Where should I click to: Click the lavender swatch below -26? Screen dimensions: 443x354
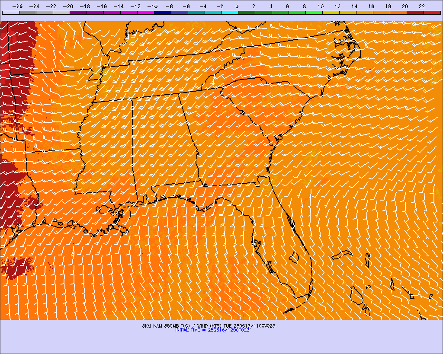(11, 13)
